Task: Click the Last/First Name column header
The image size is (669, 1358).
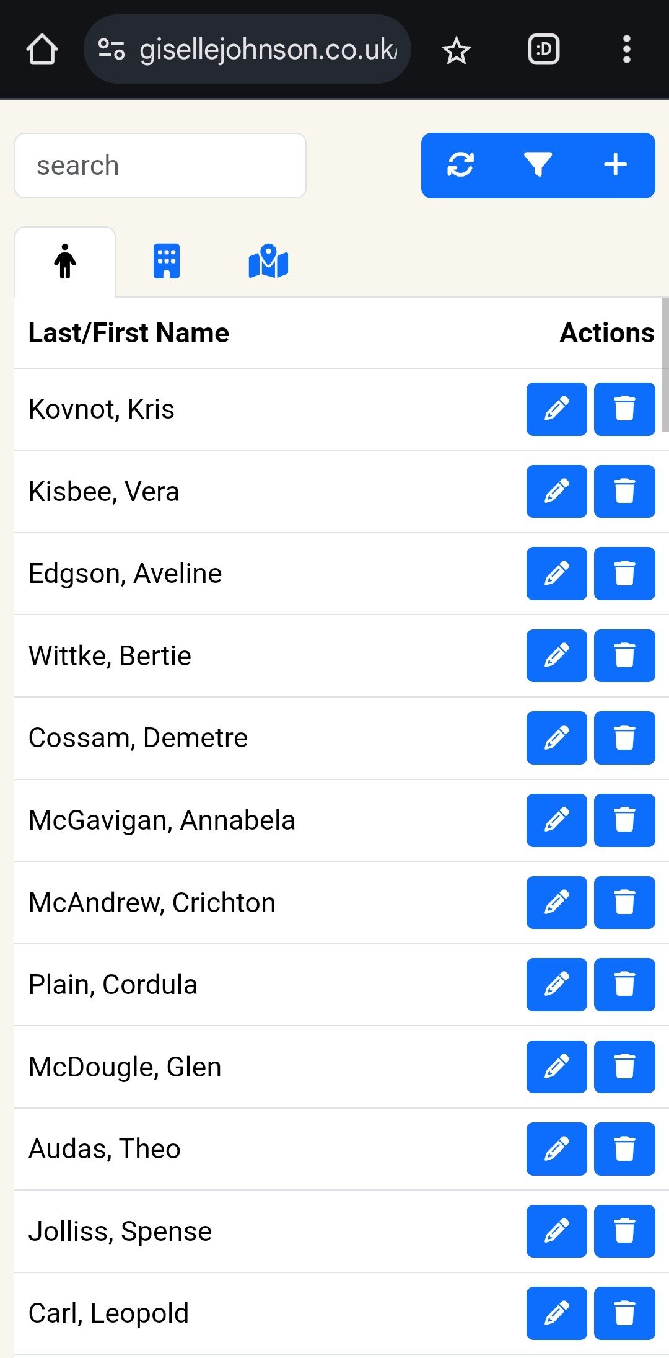Action: [x=129, y=332]
